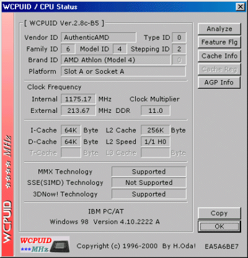Viewport: 248px width, 258px height.
Task: Click the MMX Technology Supported status
Action: (149, 172)
